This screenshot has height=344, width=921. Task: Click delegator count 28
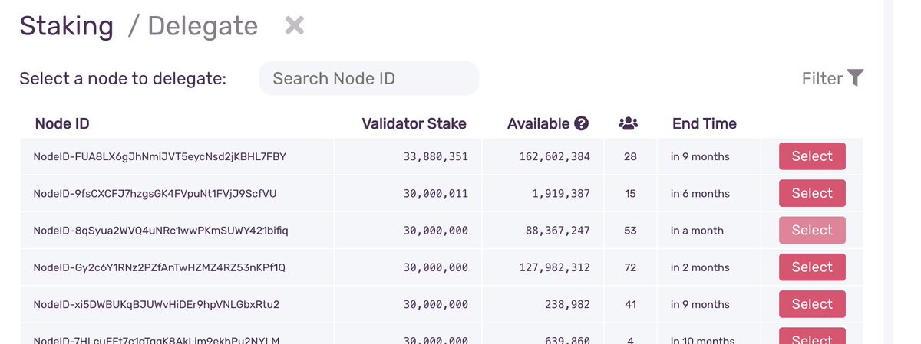(x=630, y=156)
